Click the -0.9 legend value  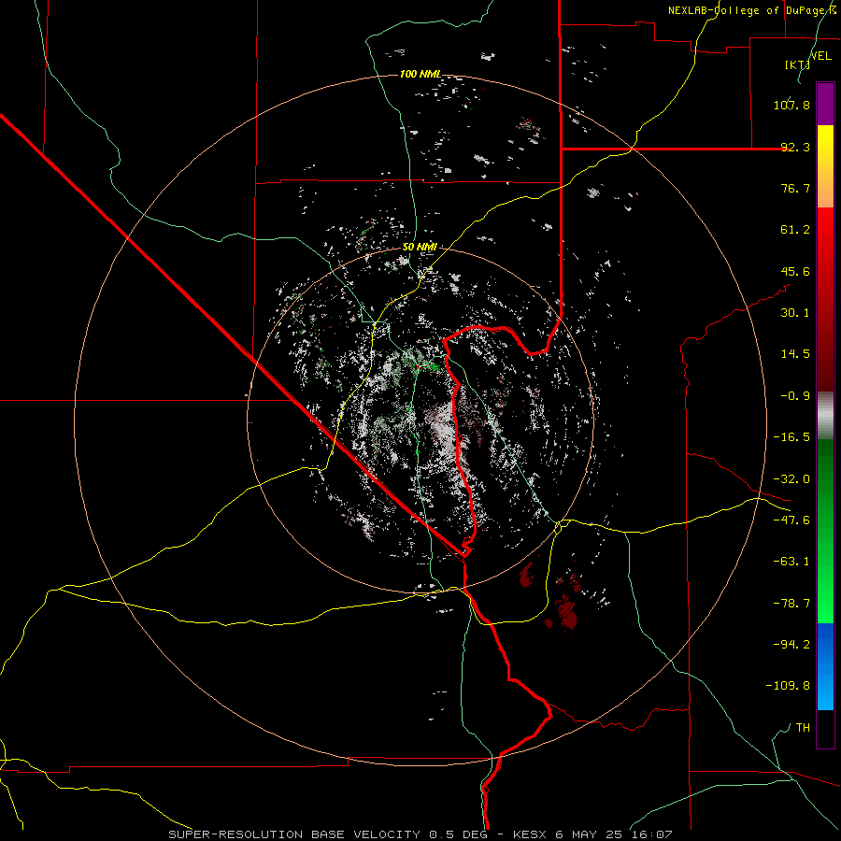click(x=795, y=396)
